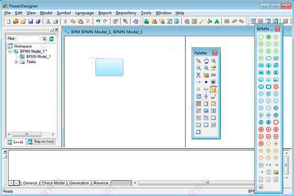Click the green letter A font icon

tap(217, 21)
